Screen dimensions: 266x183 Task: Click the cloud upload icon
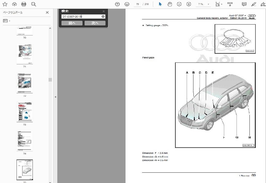14,4
